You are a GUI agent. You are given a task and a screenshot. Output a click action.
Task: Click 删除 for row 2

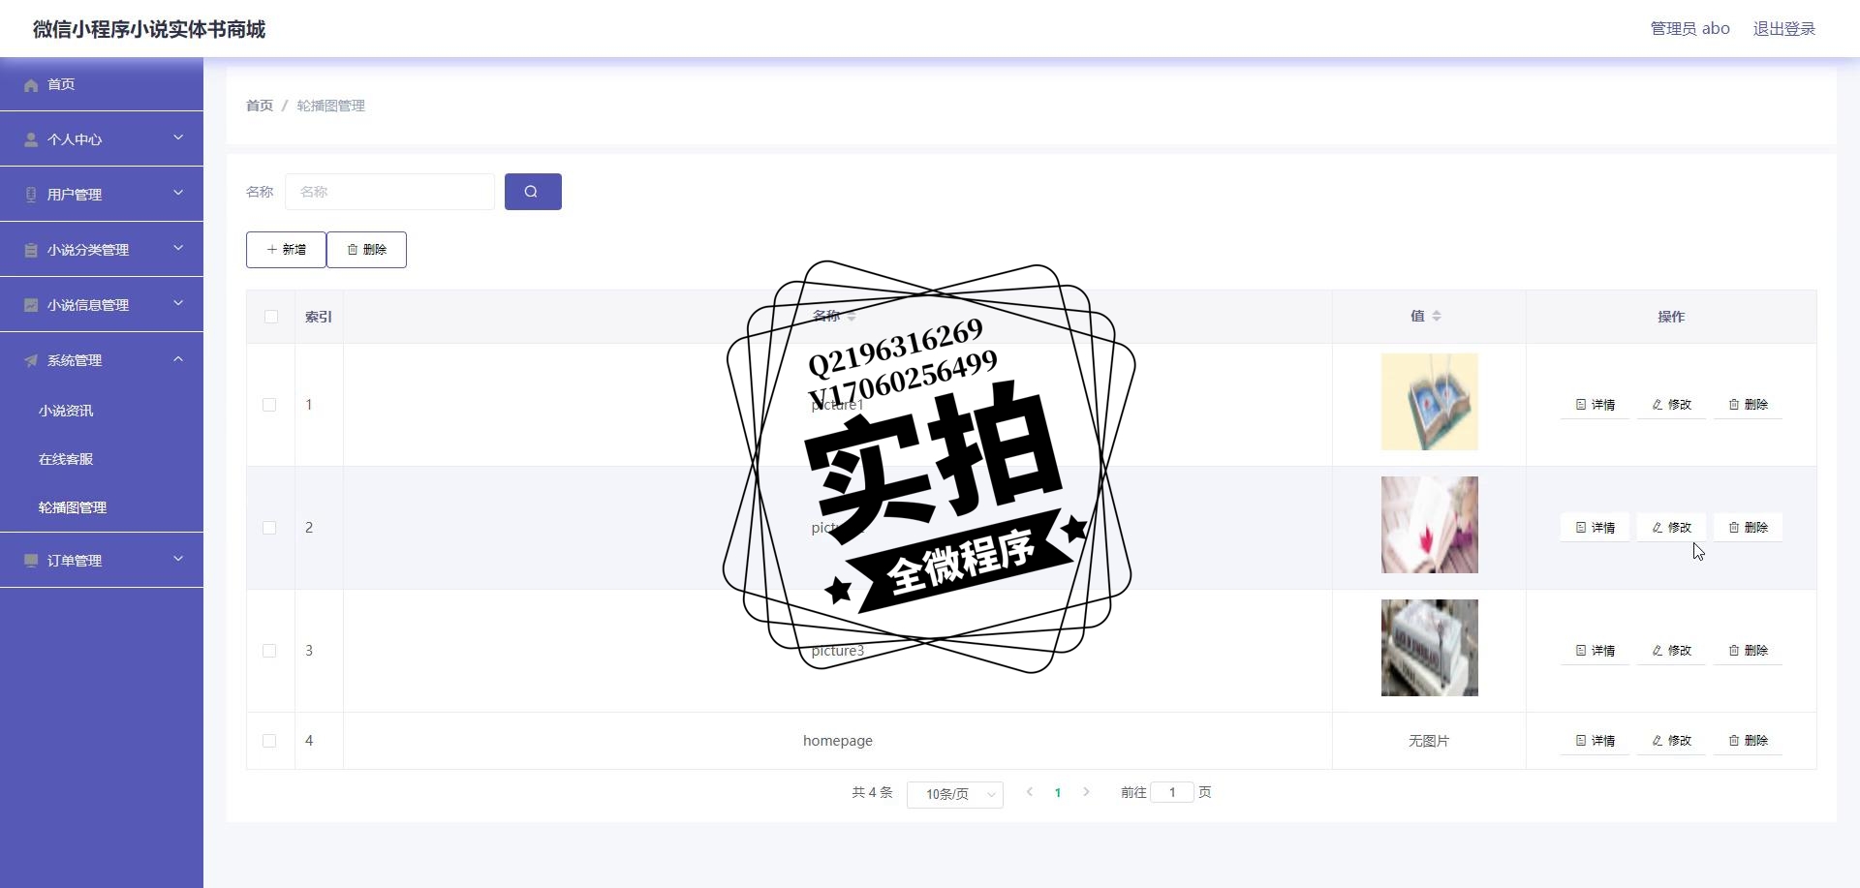[x=1748, y=528]
